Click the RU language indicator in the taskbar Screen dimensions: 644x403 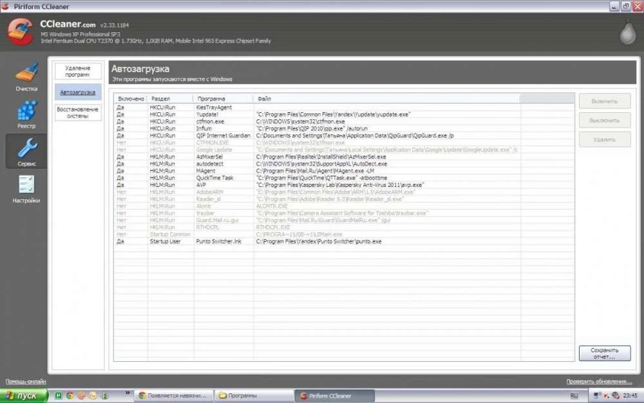[574, 396]
